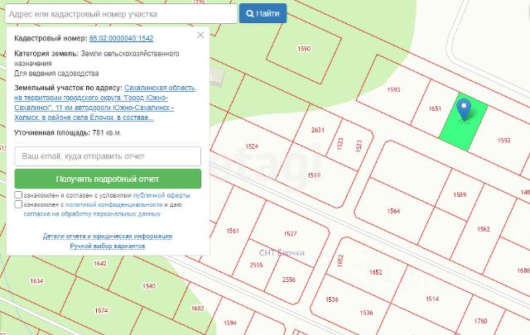Select parcel labeled 1564 on map
The image size is (530, 335).
(x=393, y=211)
